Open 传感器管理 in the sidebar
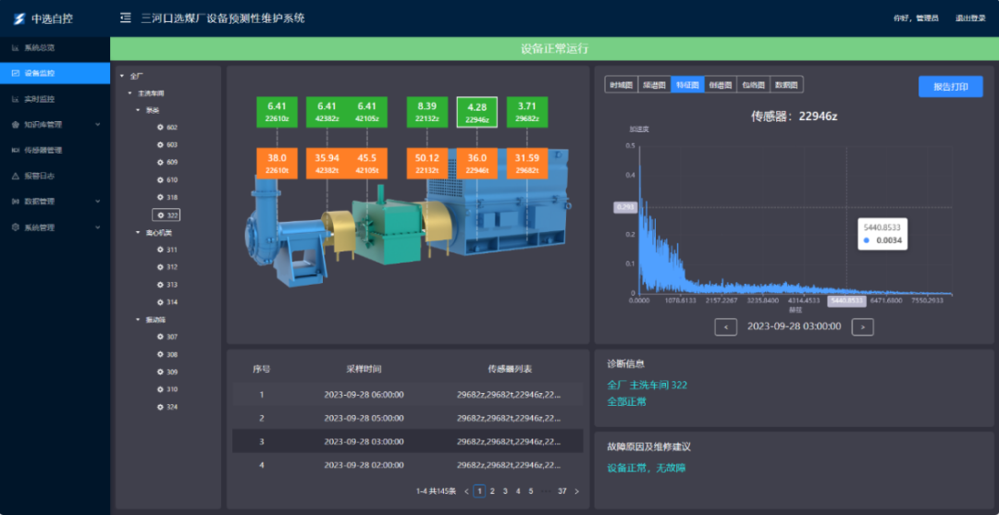999x515 pixels. [x=43, y=150]
